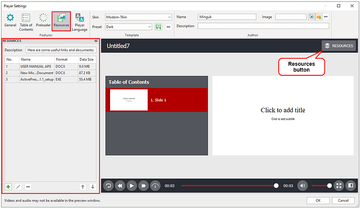This screenshot has height=208, width=360.
Task: Remove the author image
Action: 326,17
